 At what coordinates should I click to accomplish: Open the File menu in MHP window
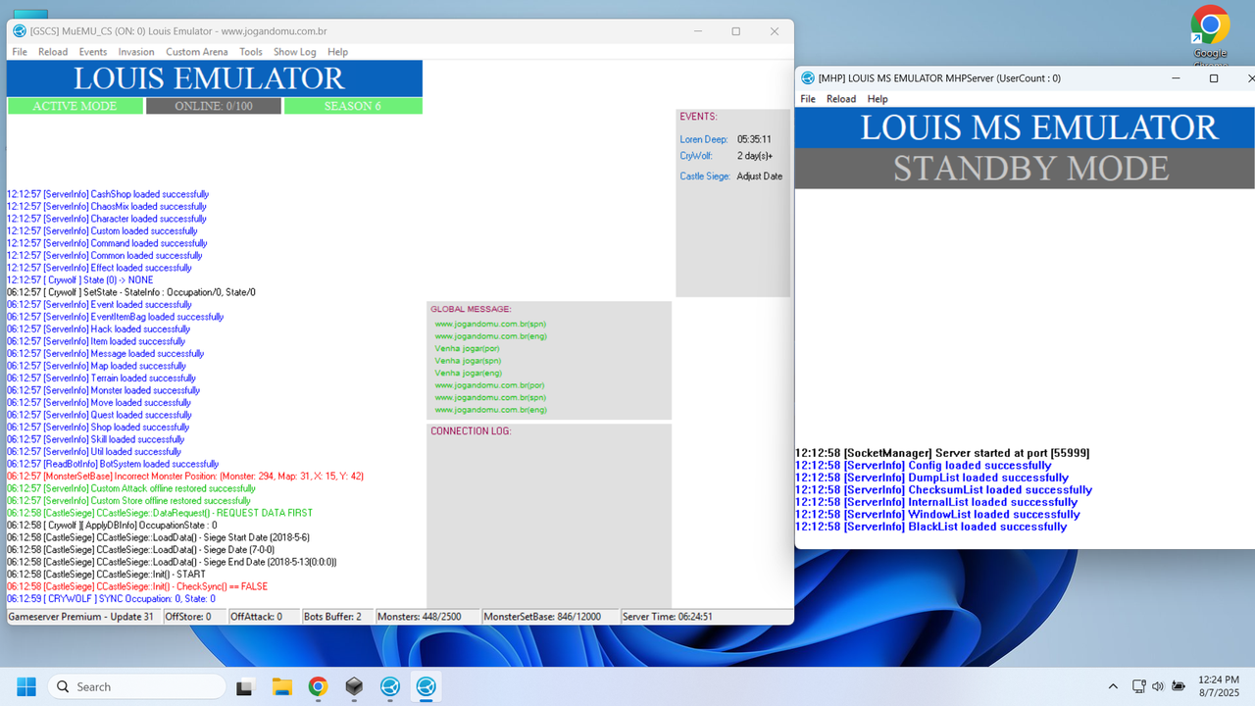808,99
